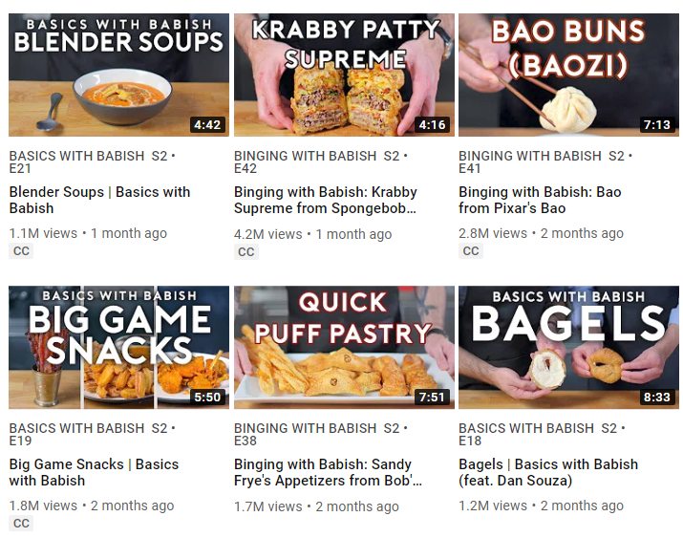Open title 'Blender Soups | Basics with Babish'
This screenshot has width=683, height=538.
coord(99,200)
